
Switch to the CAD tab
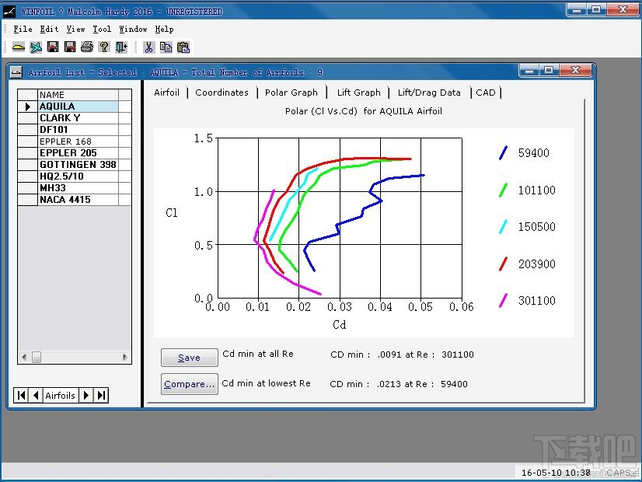(486, 93)
